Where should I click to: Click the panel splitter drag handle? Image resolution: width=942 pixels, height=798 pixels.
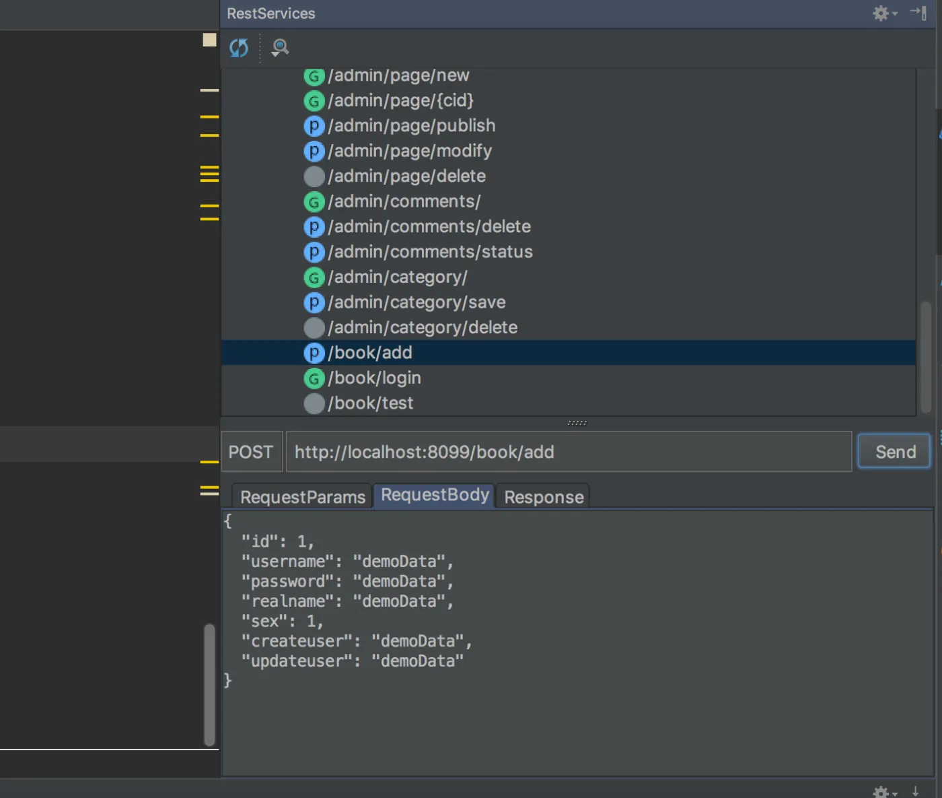(x=577, y=423)
